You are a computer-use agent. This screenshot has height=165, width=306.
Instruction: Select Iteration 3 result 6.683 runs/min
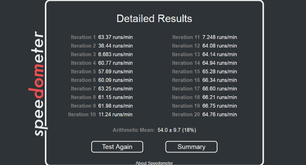(x=115, y=54)
